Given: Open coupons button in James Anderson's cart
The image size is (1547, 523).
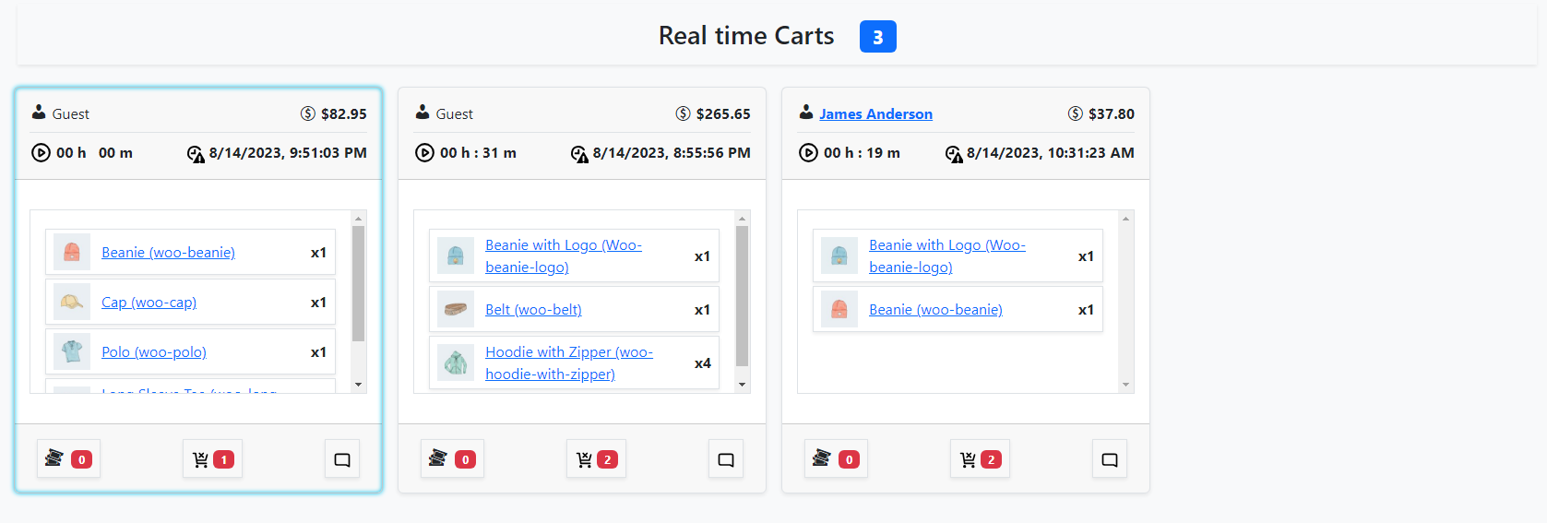Looking at the screenshot, I should (x=836, y=459).
